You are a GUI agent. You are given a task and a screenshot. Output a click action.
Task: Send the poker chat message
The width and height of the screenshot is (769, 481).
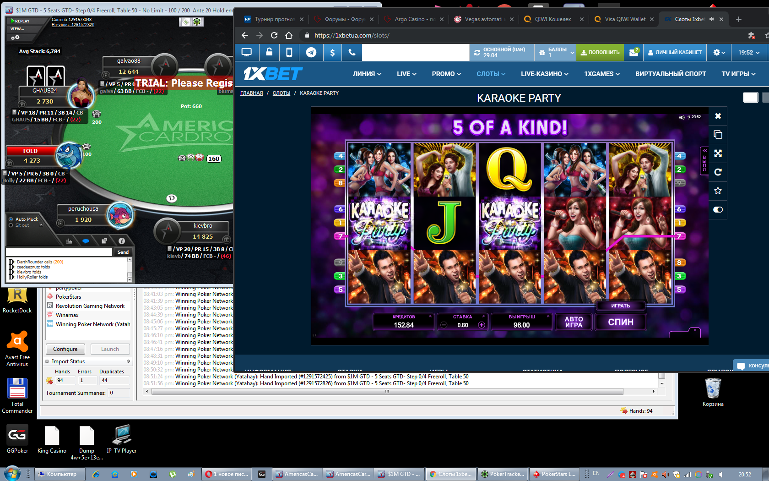click(x=123, y=252)
